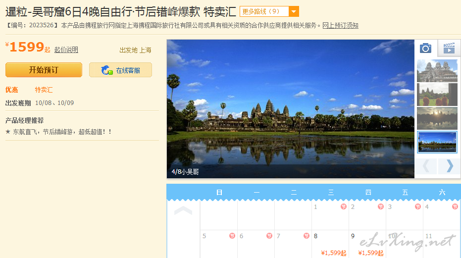Click the holiday 节 badge on date 6
Viewport: 461px width, 258px height.
coord(269,236)
